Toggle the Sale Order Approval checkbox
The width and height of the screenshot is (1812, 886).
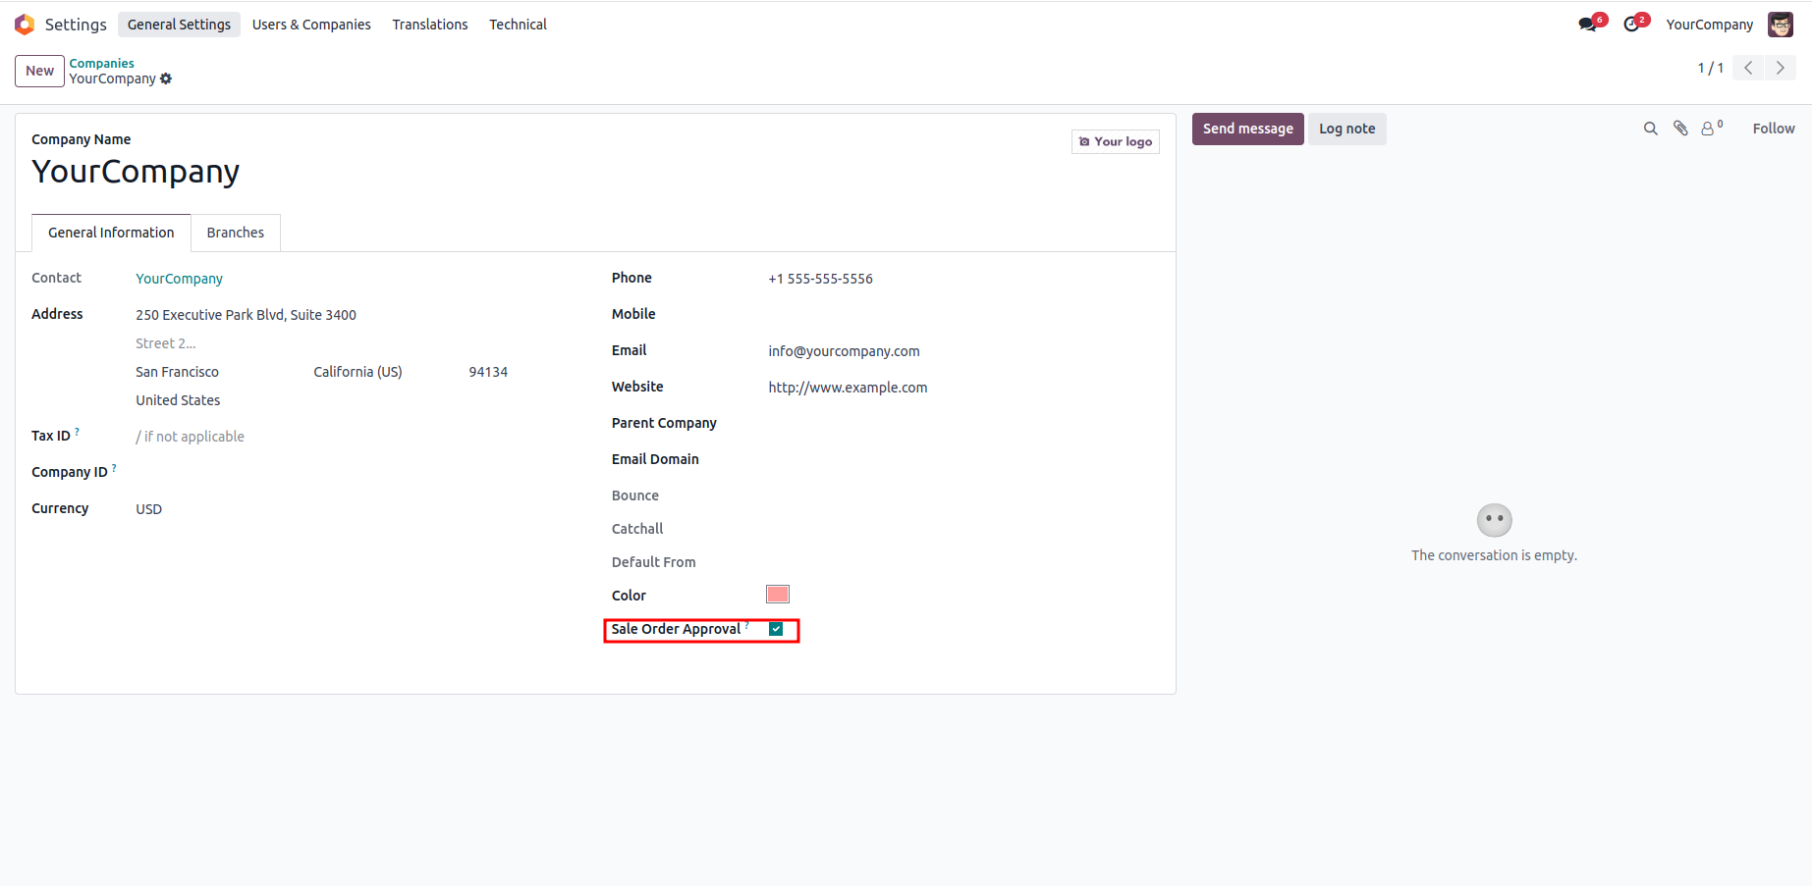[x=776, y=629]
